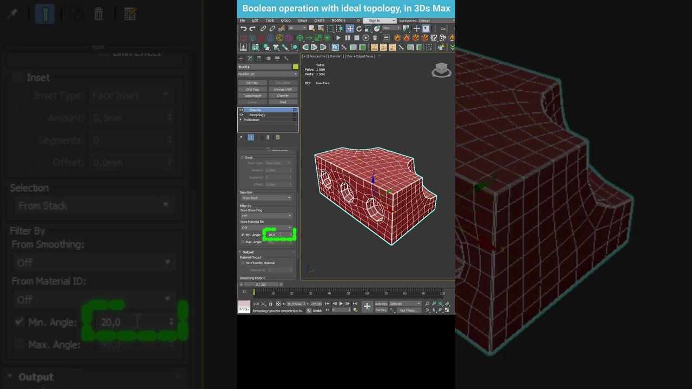
Task: Enable the Inset checkbox
Action: click(242, 157)
